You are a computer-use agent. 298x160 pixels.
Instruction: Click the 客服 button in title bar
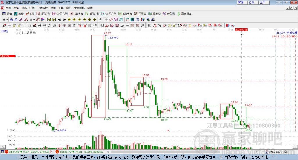point(242,2)
